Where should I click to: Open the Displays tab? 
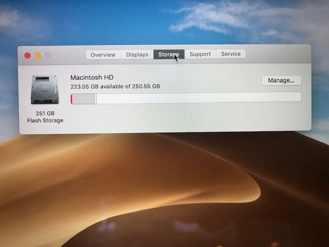[x=137, y=55]
